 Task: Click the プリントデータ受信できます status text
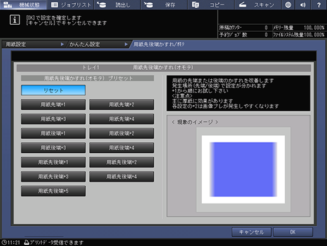(56, 242)
